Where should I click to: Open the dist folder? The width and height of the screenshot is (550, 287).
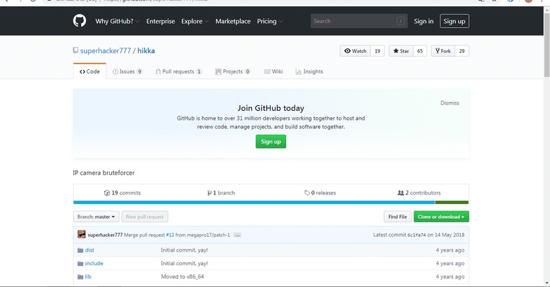click(x=89, y=250)
